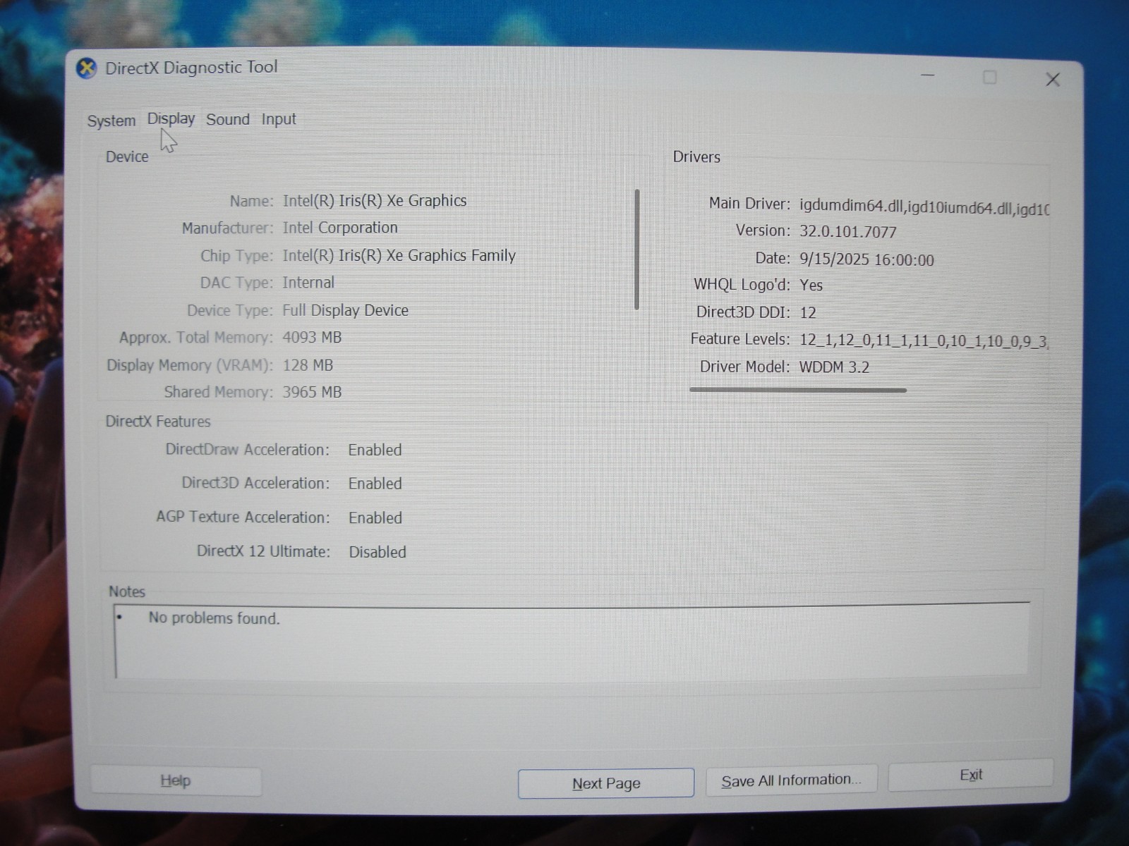
Task: Click the 'Display Memory (VRAM):' label
Action: tap(190, 365)
